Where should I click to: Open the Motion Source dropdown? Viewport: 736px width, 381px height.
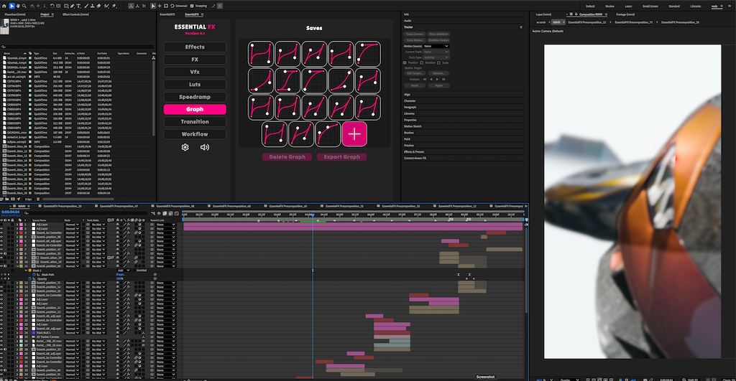[x=436, y=46]
